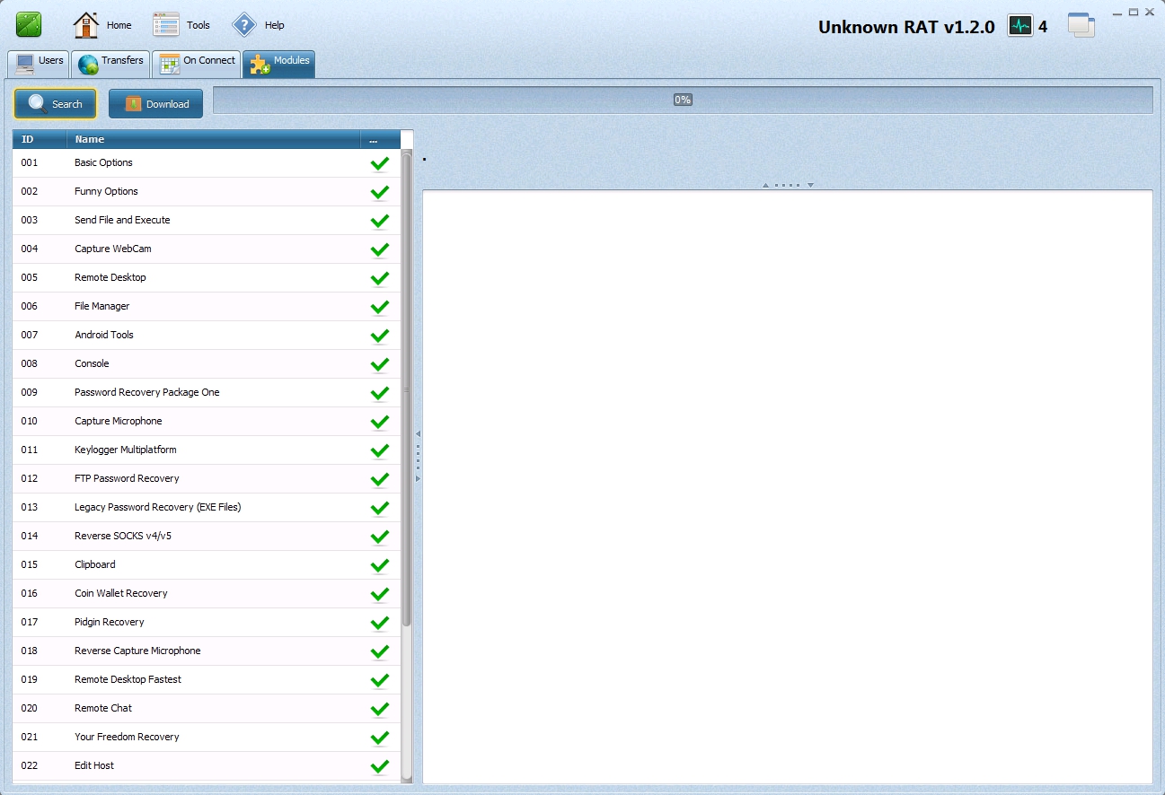Open the On Connect tab

pyautogui.click(x=197, y=64)
